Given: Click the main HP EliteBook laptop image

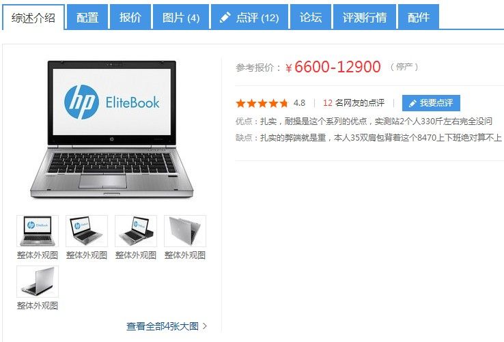Looking at the screenshot, I should (111, 129).
